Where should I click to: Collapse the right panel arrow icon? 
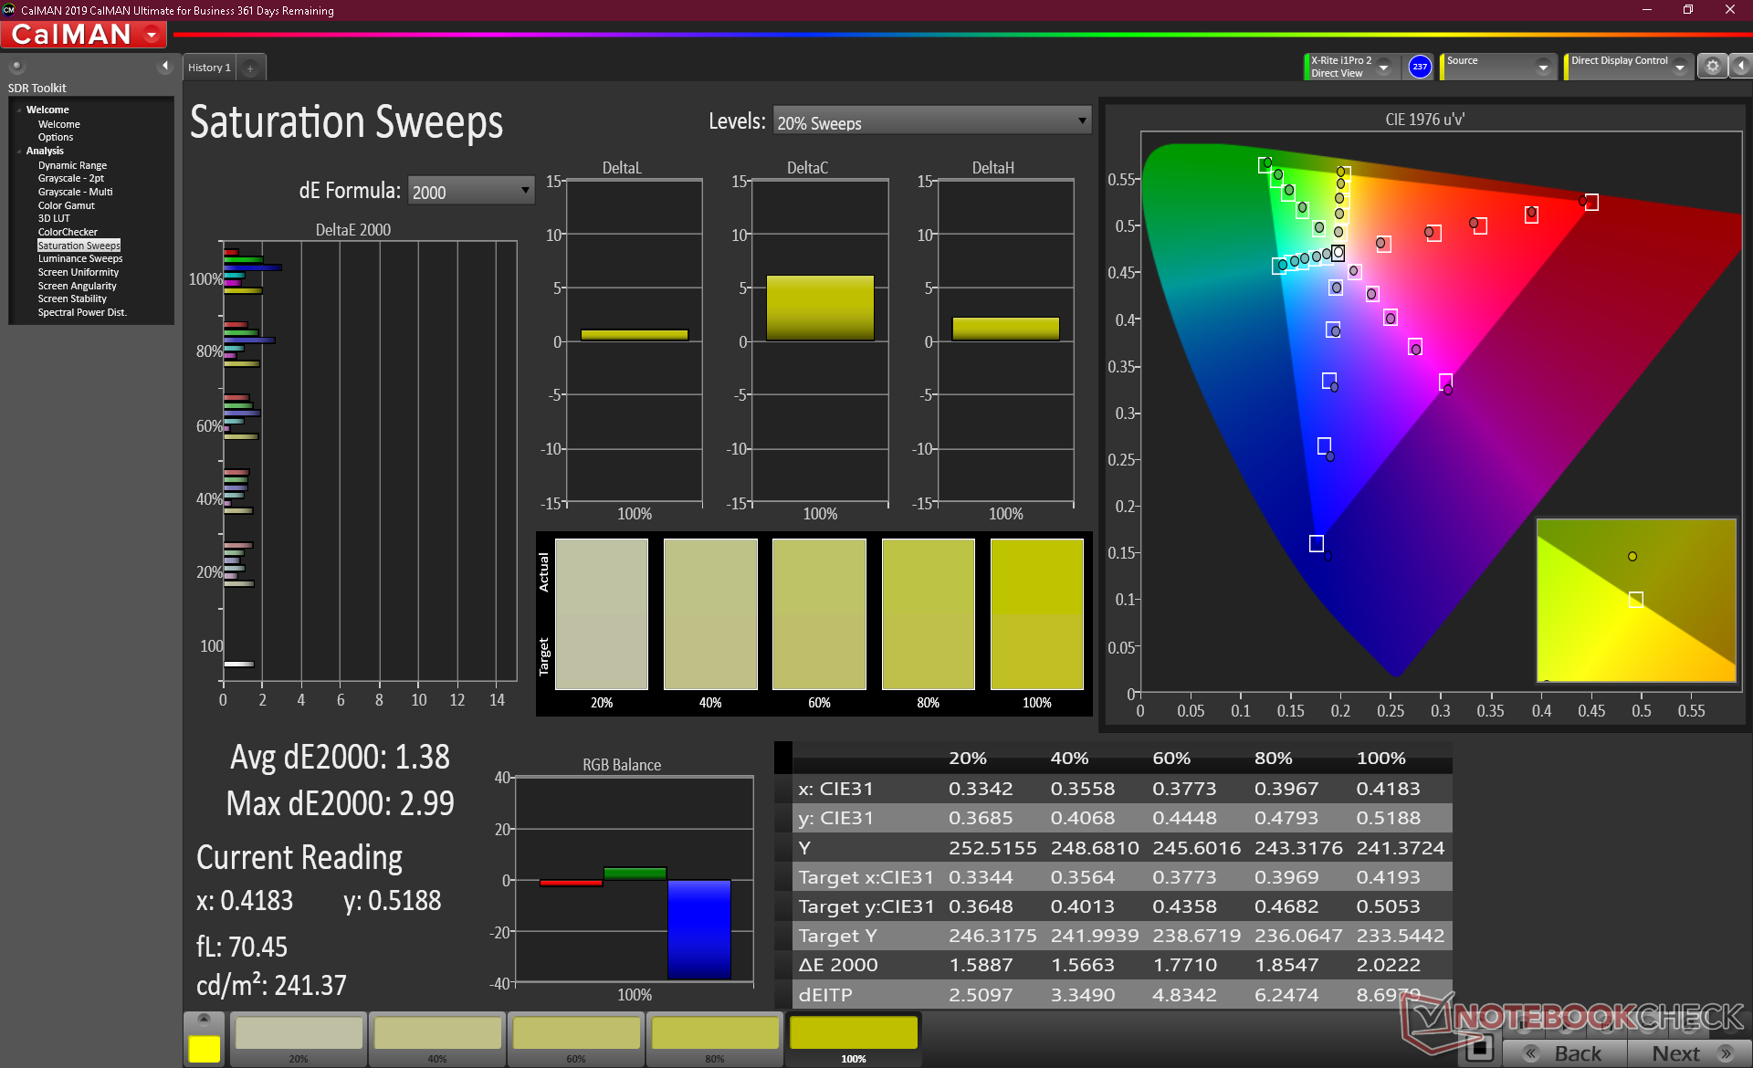[1741, 67]
